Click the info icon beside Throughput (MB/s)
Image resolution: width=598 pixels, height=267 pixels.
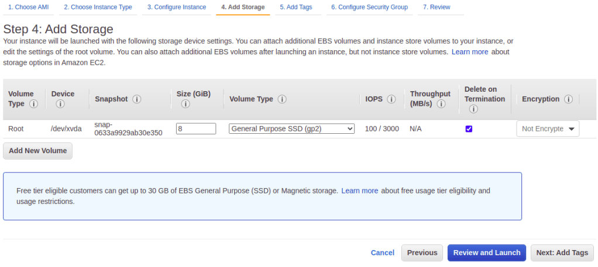click(441, 104)
